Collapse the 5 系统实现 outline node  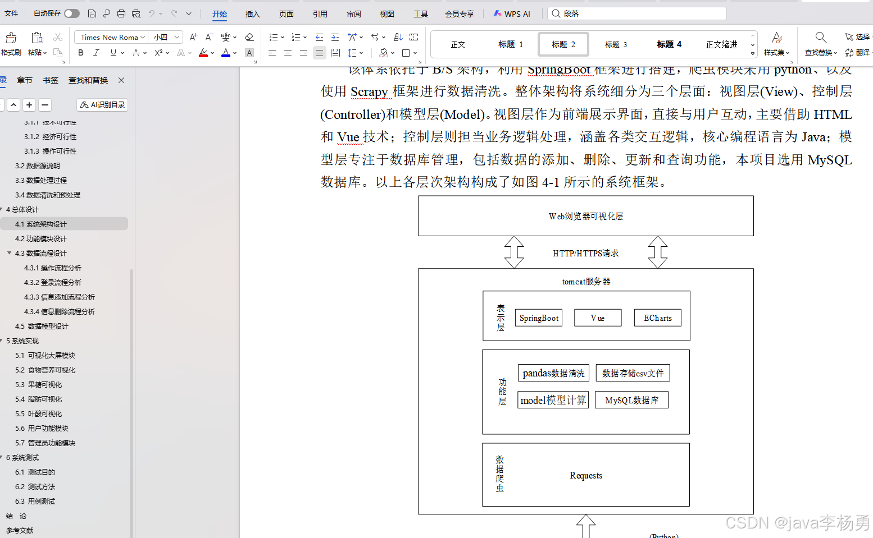pos(2,341)
